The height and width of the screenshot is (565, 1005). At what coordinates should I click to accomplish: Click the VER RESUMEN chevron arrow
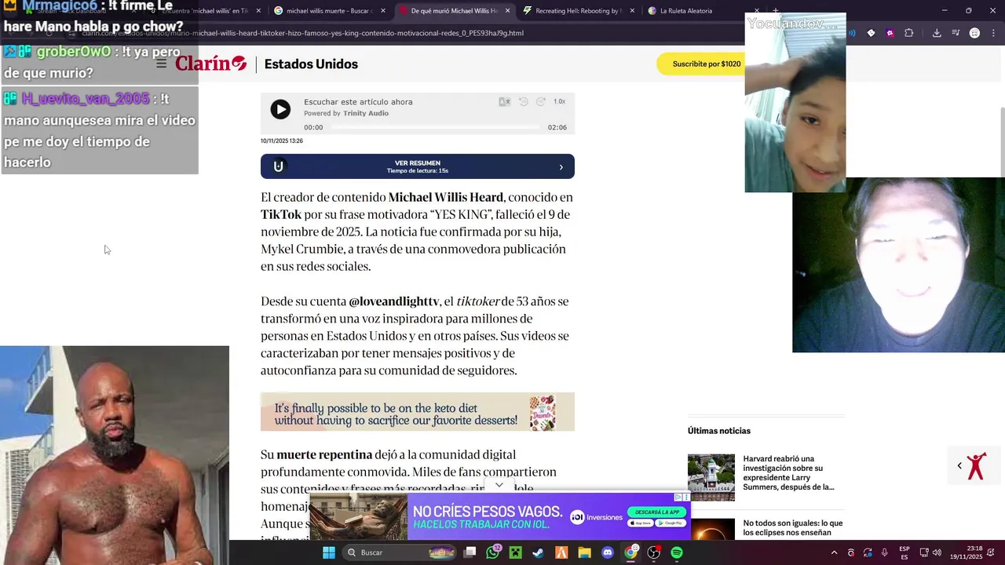pos(561,166)
